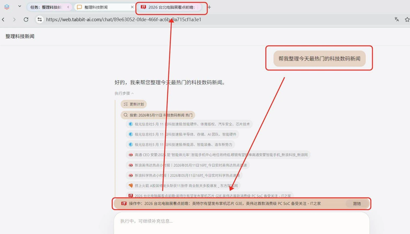Open 极光信息社 科技速报:智能硬件、体育版权 result

[x=189, y=124]
